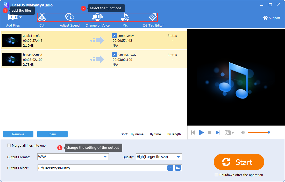
Task: Open the output folder icon button
Action: tap(178, 168)
